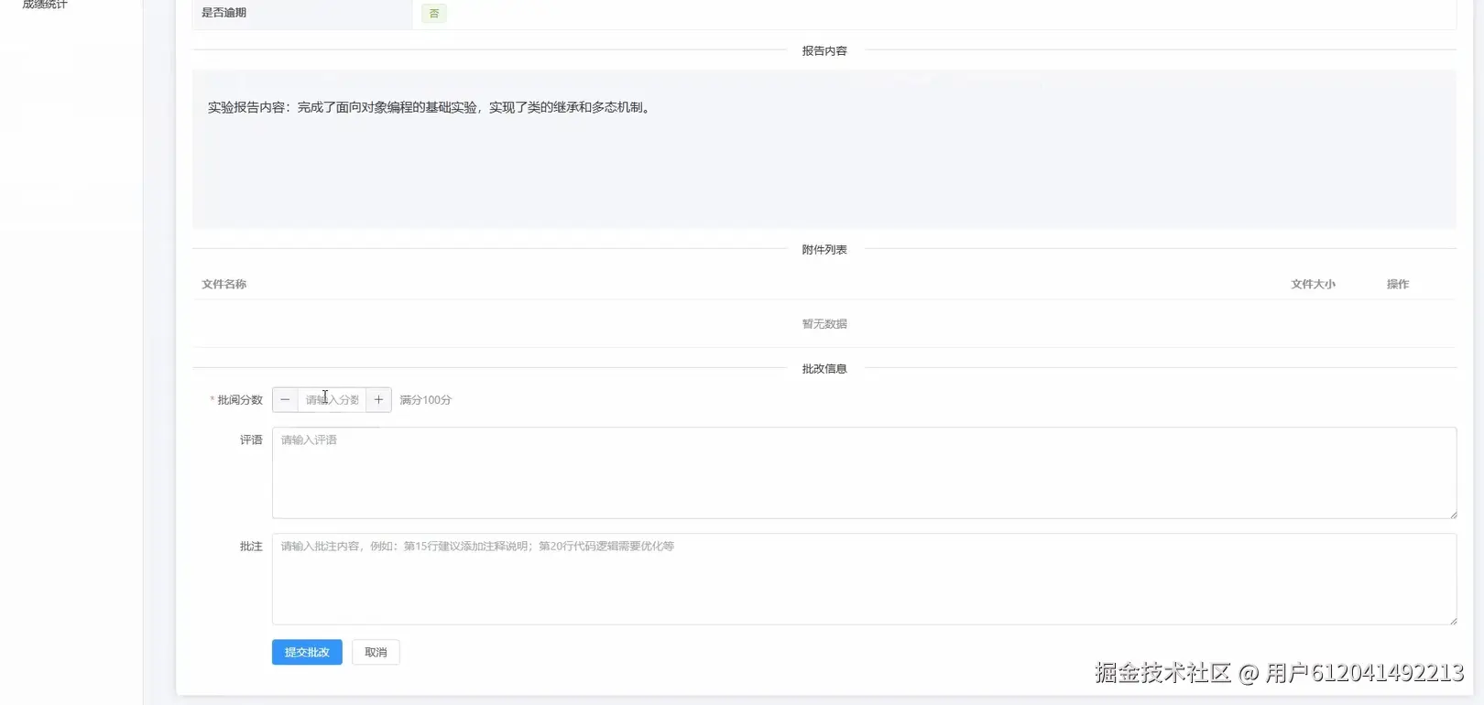Open 成绩统计 in the sidebar
This screenshot has width=1484, height=705.
[x=45, y=5]
